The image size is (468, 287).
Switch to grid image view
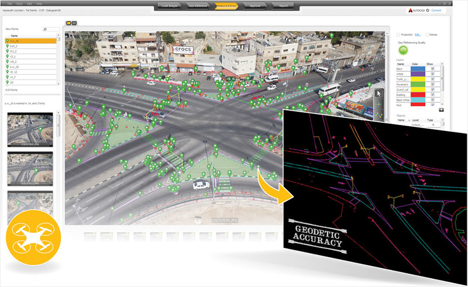(x=74, y=23)
